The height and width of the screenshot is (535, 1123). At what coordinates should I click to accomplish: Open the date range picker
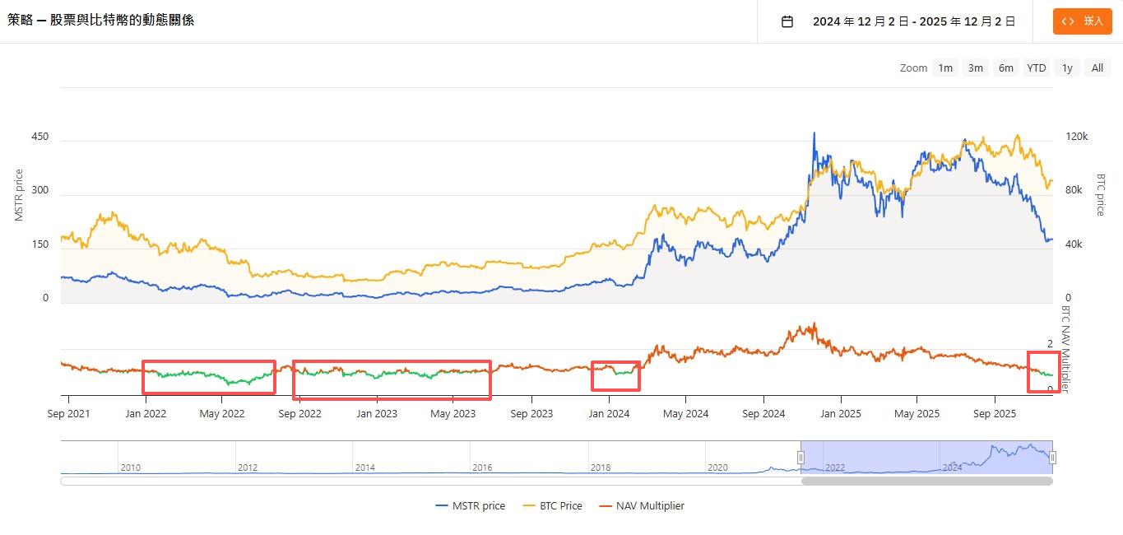pos(913,21)
